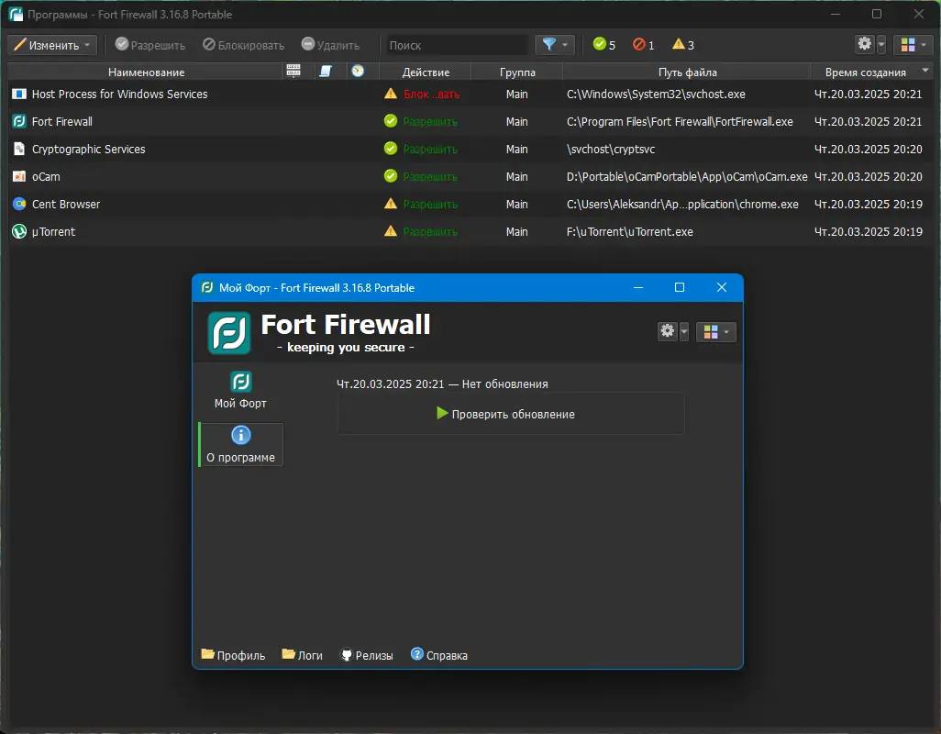Open the Профиль folder link
The height and width of the screenshot is (734, 941).
[x=234, y=655]
